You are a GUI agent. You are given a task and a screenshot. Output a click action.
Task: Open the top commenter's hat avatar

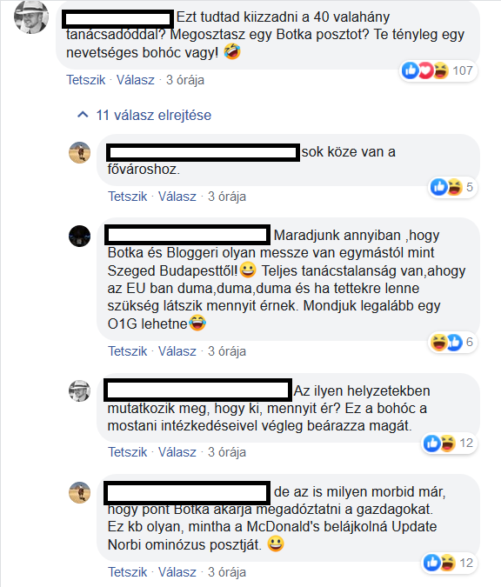tap(31, 17)
